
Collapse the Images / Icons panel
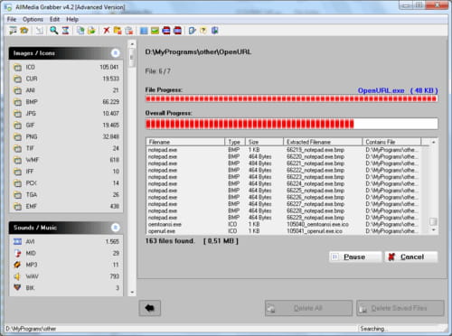[x=115, y=53]
